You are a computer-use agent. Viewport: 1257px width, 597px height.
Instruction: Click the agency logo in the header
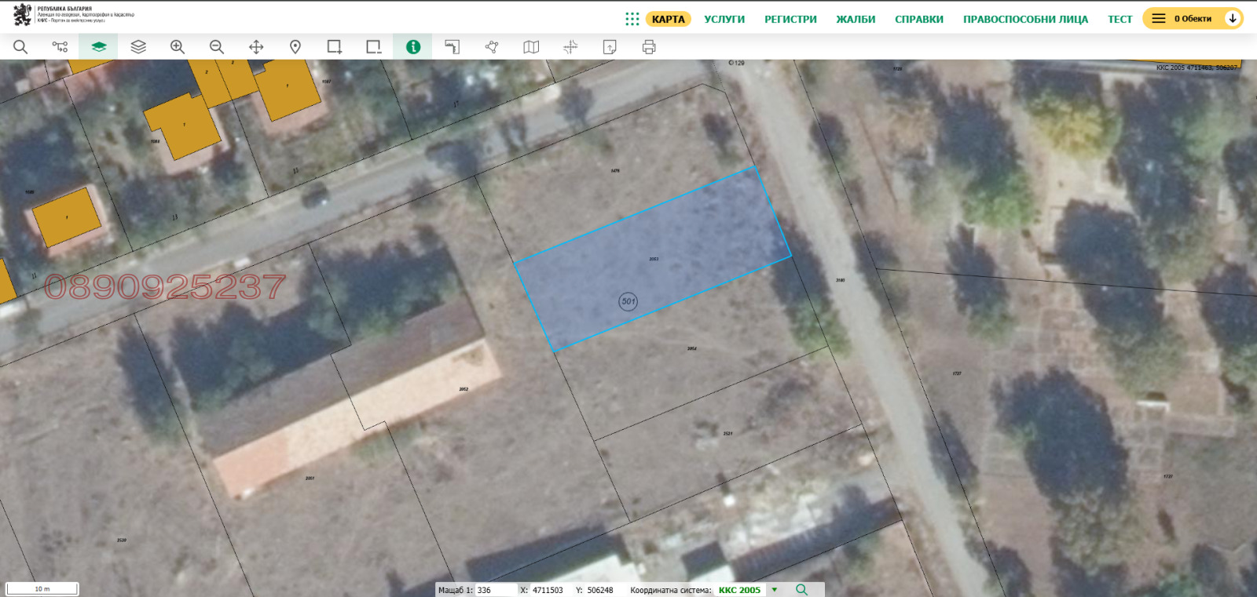point(74,15)
